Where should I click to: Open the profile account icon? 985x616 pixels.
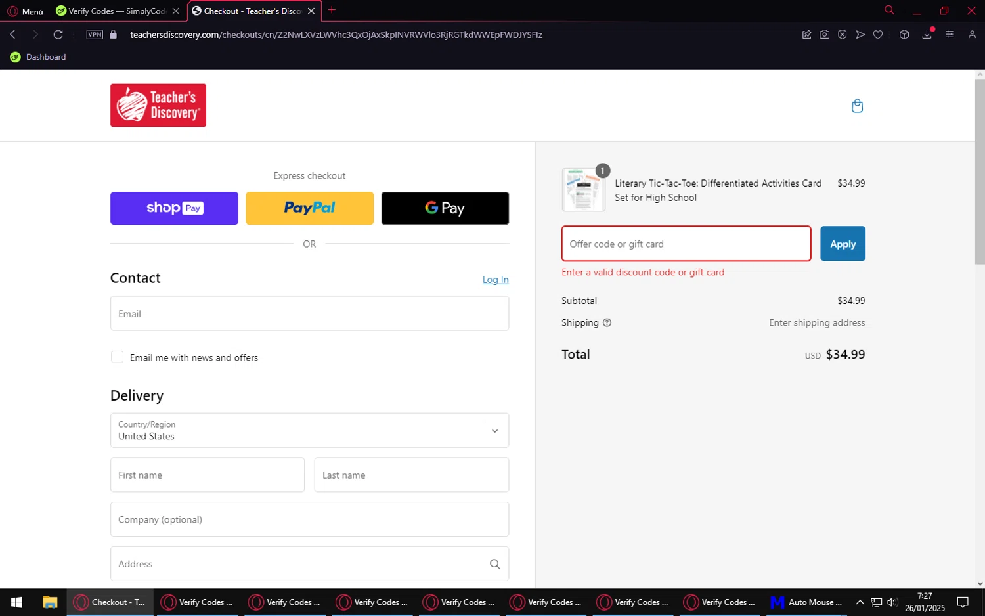click(972, 35)
